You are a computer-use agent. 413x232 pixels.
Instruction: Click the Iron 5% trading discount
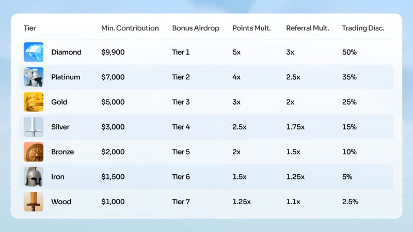pyautogui.click(x=347, y=177)
